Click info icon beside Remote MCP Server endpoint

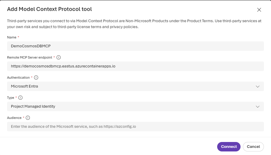(59, 57)
